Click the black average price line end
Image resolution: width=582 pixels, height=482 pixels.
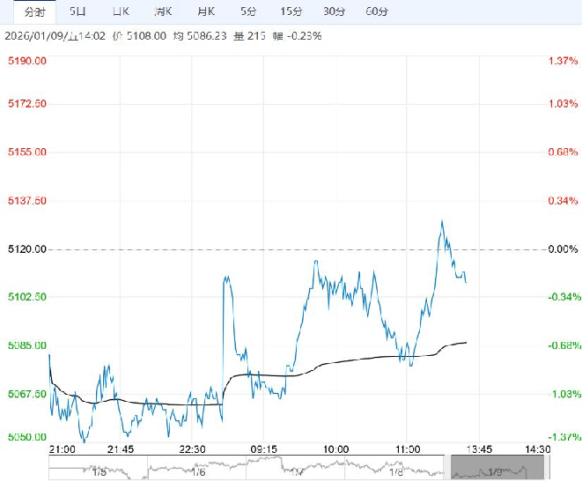click(x=465, y=342)
